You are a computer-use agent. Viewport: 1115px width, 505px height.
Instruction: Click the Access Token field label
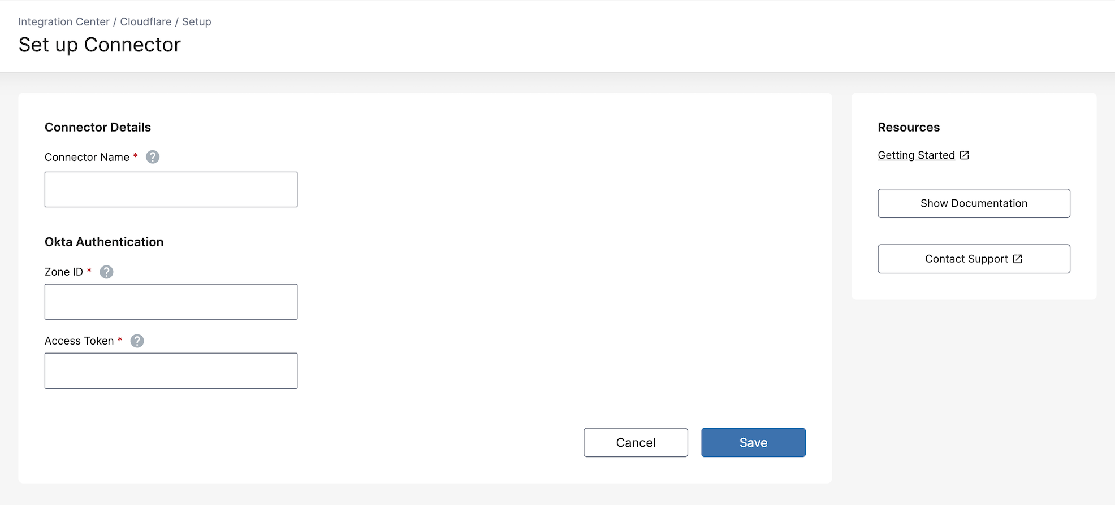tap(79, 341)
